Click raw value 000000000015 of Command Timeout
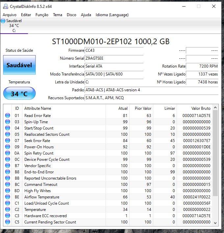Image resolution: width=224 pixels, height=233 pixels. 196,185
